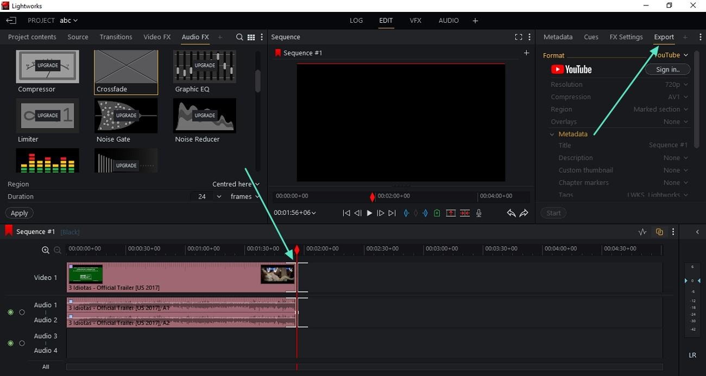Play the sequence
This screenshot has height=376, width=706.
click(x=369, y=213)
